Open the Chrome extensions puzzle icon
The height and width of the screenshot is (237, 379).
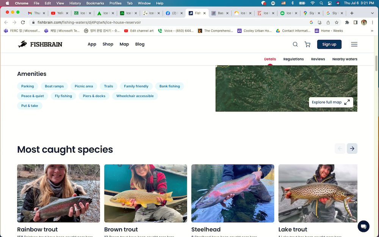pos(347,22)
